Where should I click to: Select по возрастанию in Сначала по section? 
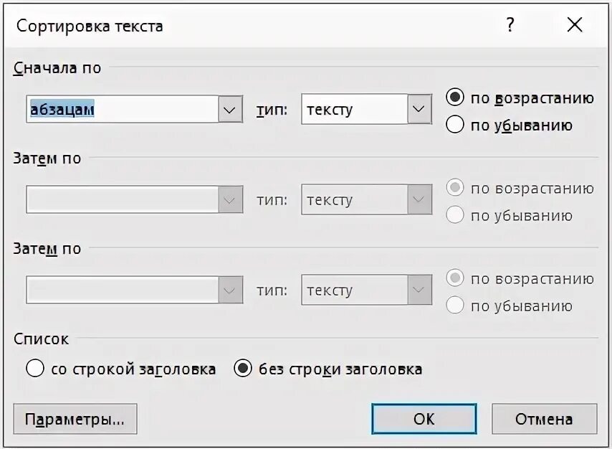(x=455, y=98)
